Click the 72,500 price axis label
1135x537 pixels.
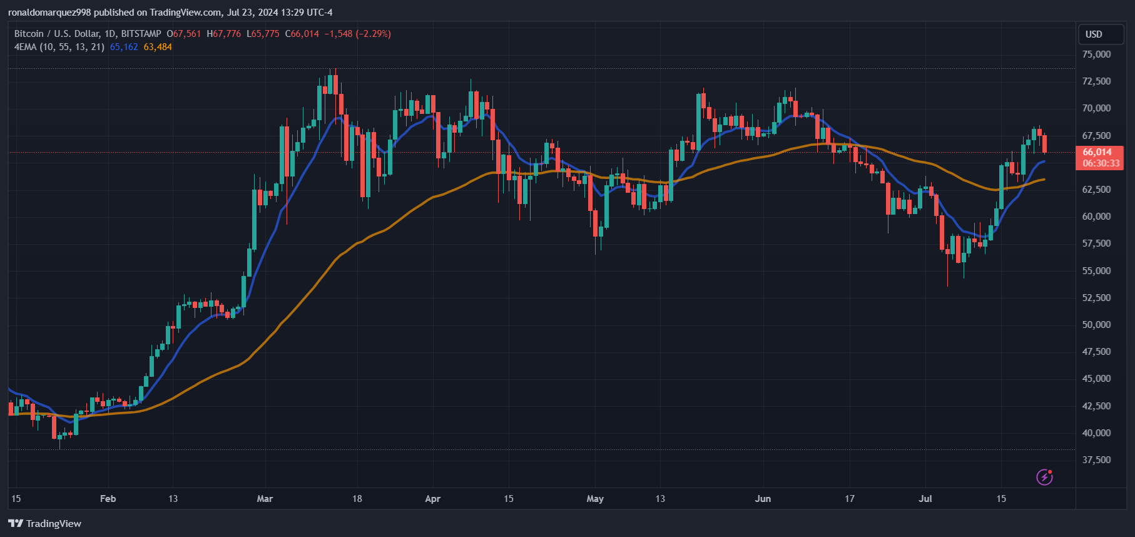pos(1097,81)
